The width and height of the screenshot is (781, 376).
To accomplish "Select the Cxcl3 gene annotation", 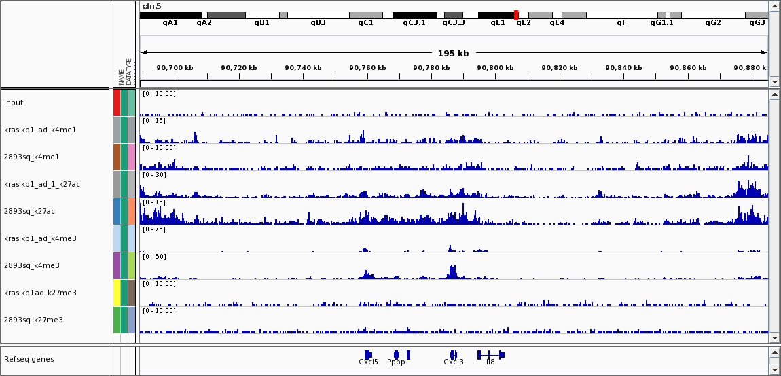I will (453, 354).
